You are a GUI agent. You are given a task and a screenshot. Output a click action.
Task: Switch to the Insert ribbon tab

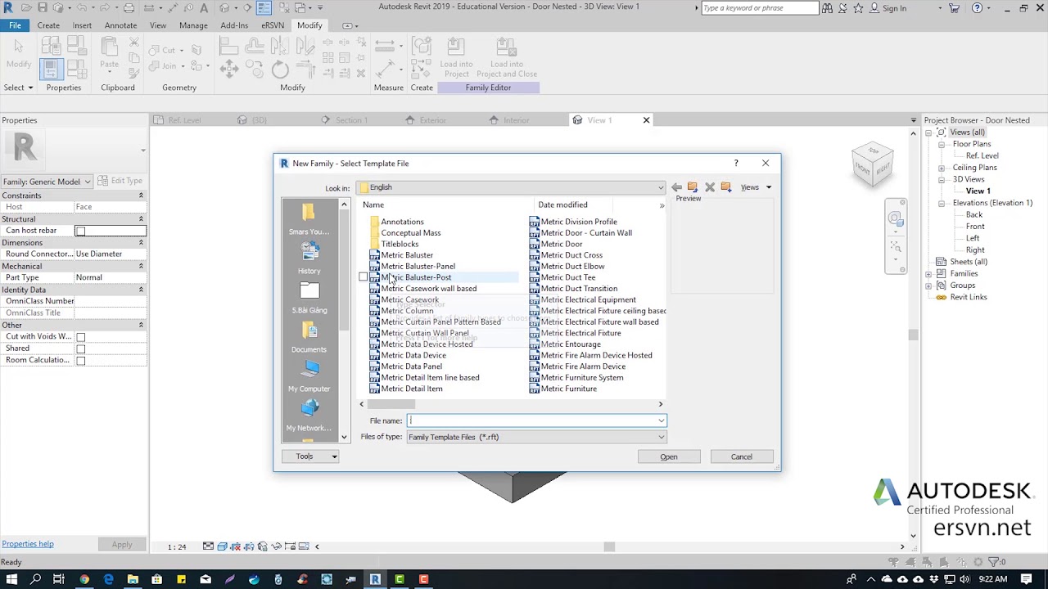tap(82, 25)
